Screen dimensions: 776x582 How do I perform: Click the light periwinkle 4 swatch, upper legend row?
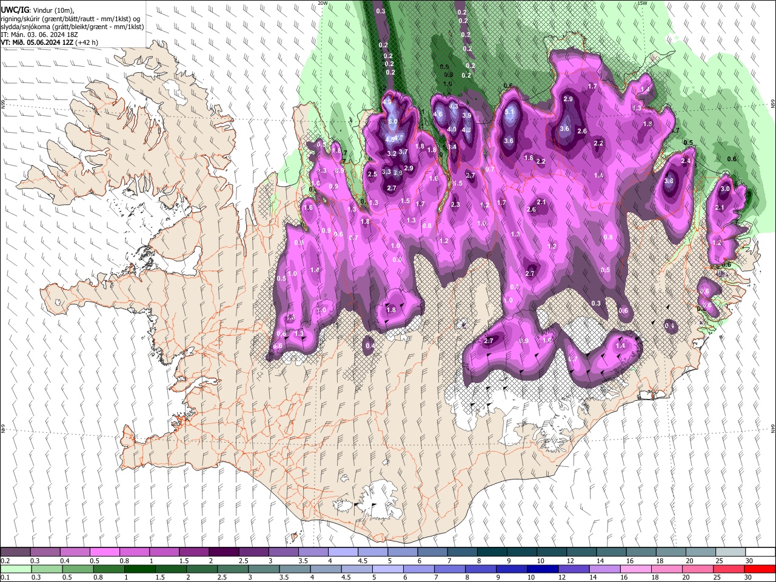(343, 552)
